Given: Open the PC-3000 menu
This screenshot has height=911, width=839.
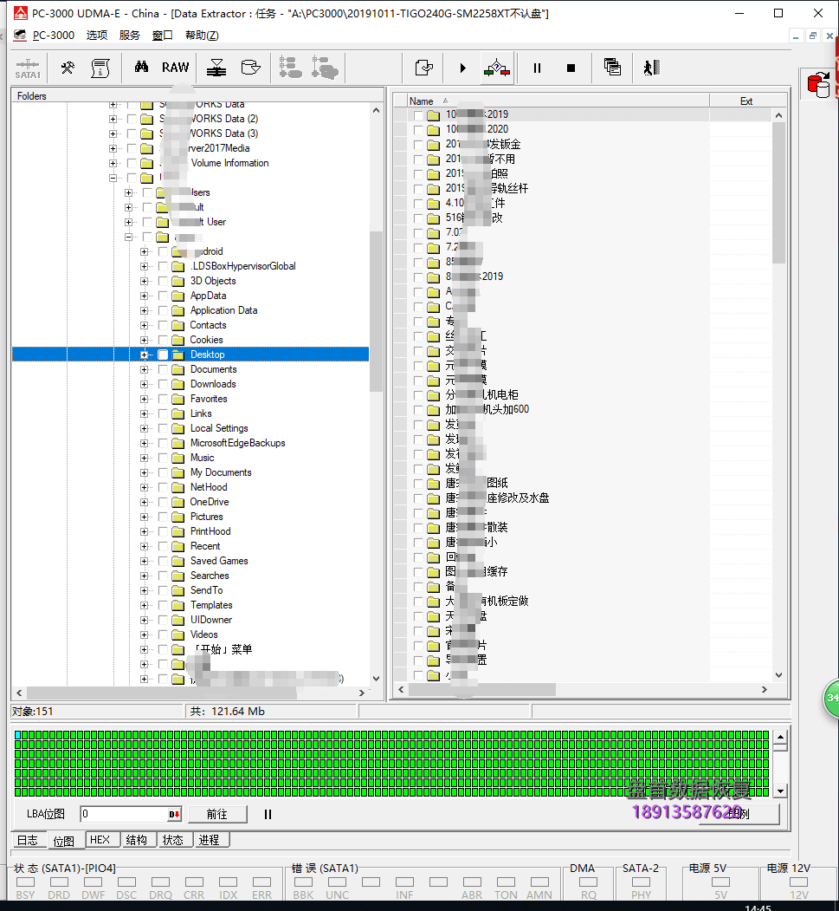Looking at the screenshot, I should 54,35.
